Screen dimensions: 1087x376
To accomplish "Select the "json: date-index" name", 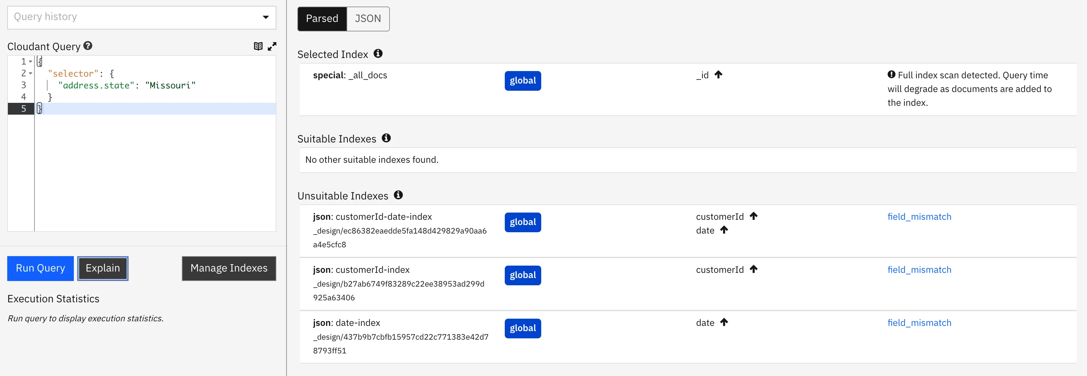I will click(347, 323).
